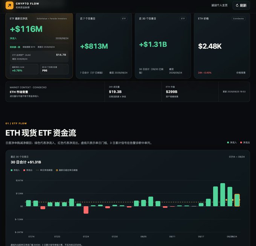Click the 07/24 x-axis date label

[86, 237]
